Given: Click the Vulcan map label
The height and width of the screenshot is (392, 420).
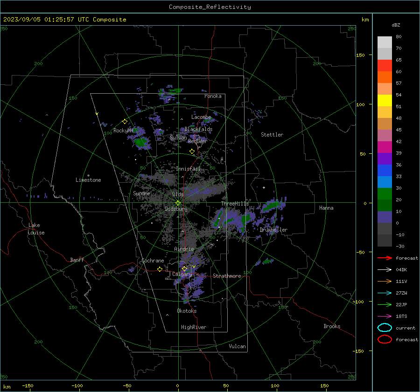Looking at the screenshot, I should click(x=238, y=346).
